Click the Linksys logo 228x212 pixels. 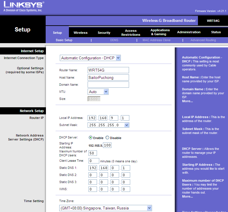pyautogui.click(x=24, y=6)
